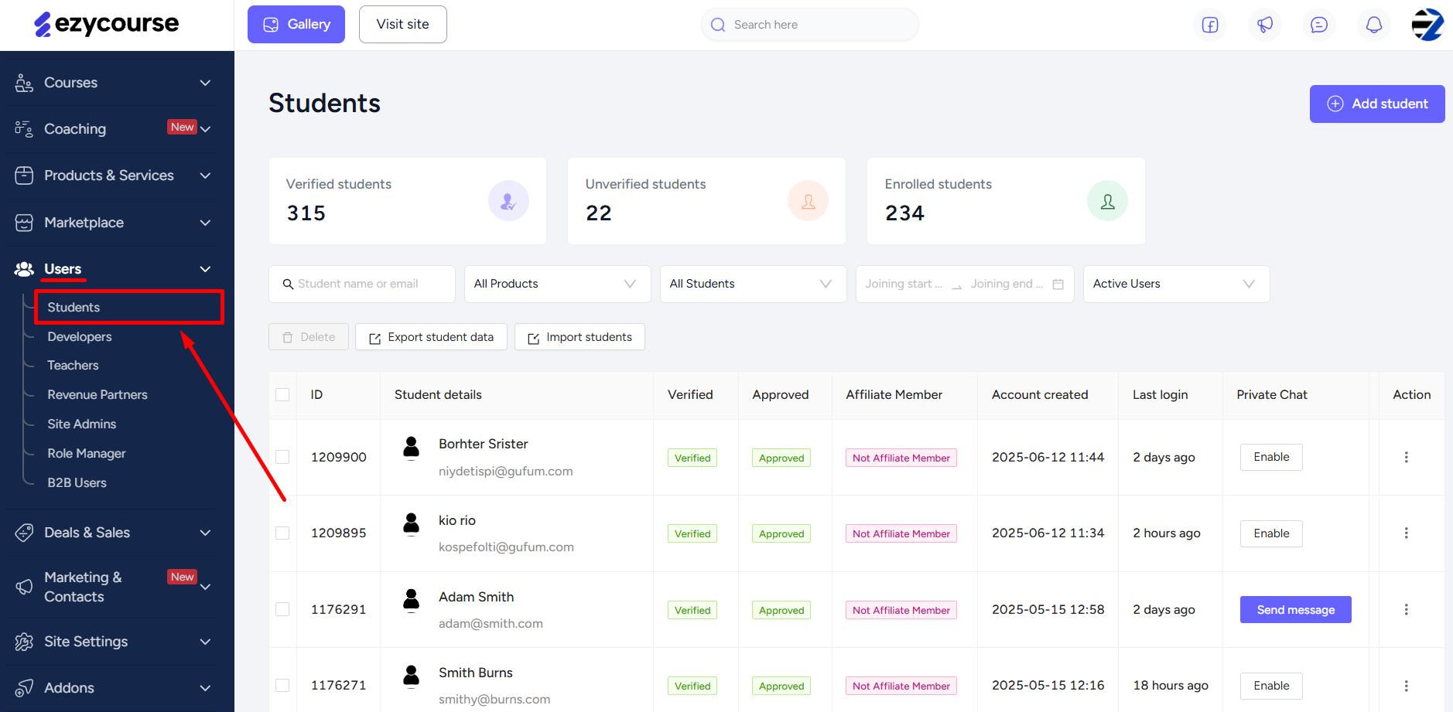Focus the Student name or email field
The height and width of the screenshot is (712, 1453).
[362, 284]
